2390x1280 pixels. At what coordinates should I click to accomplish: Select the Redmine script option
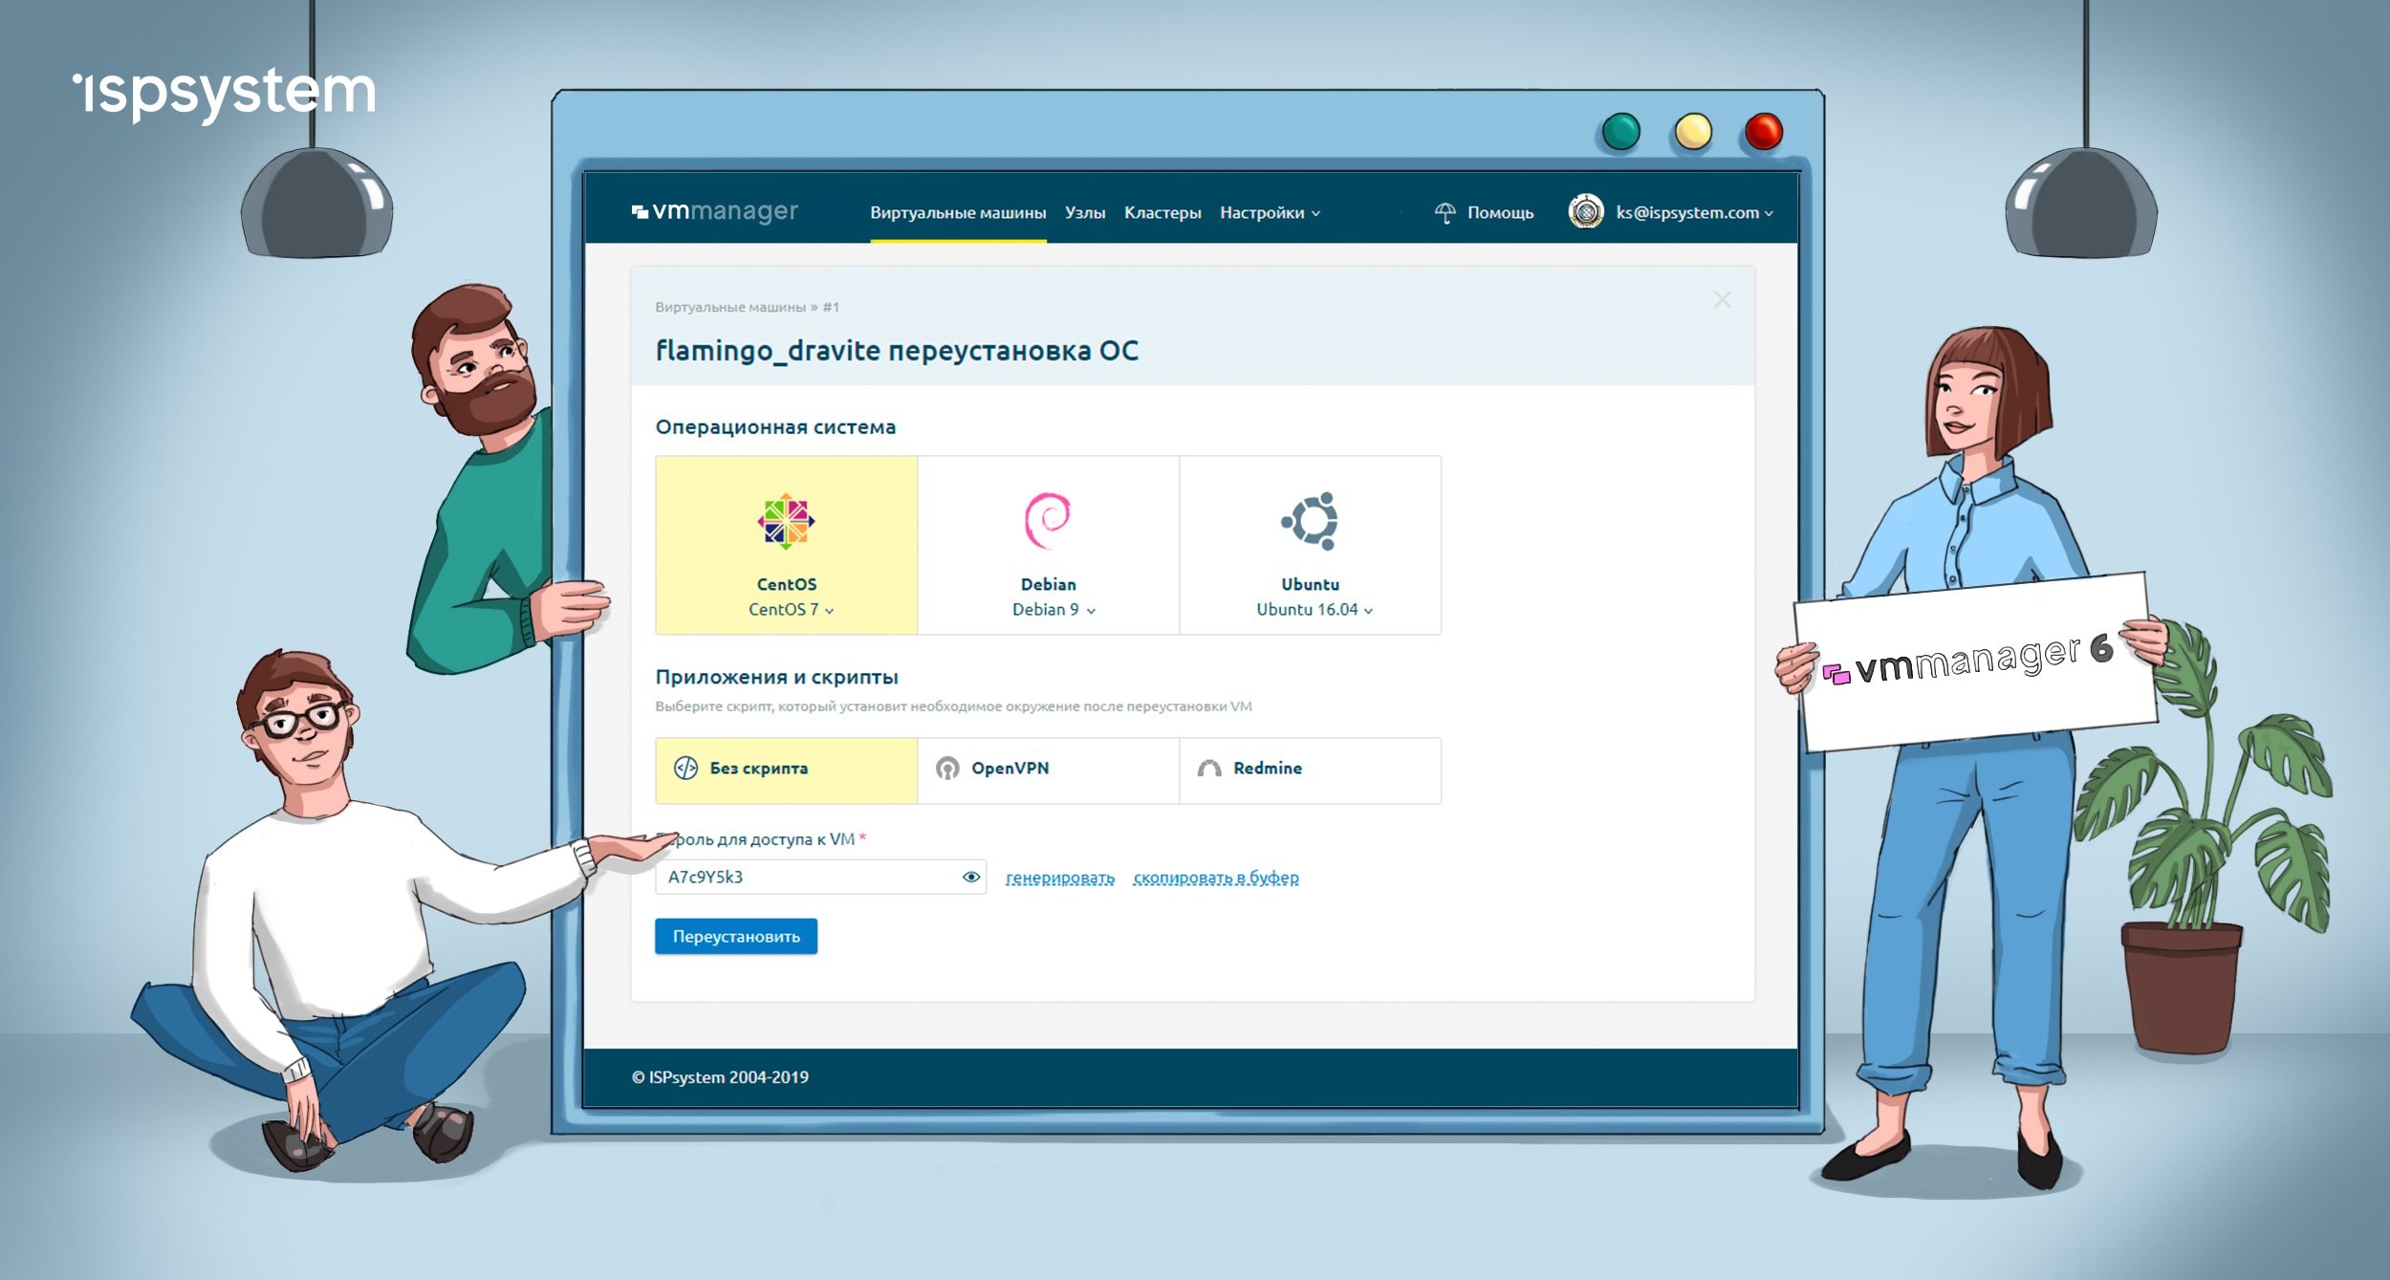(1310, 770)
